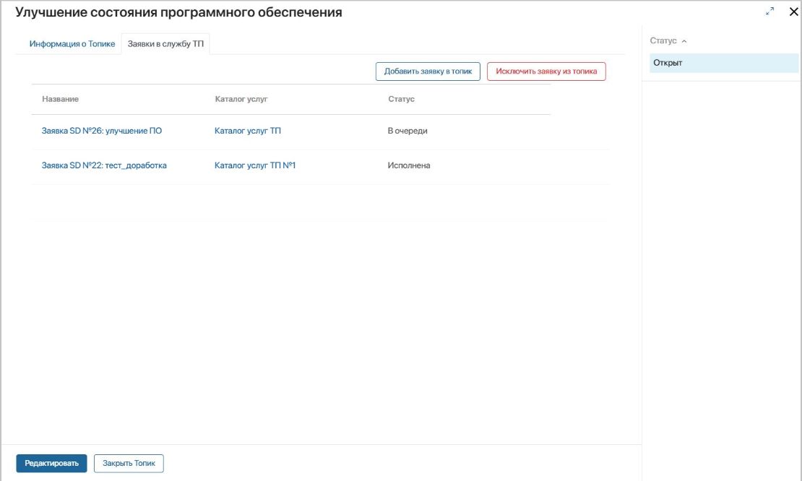
Task: Open Заявка SD №26: улучшение ПО link
Action: 102,131
